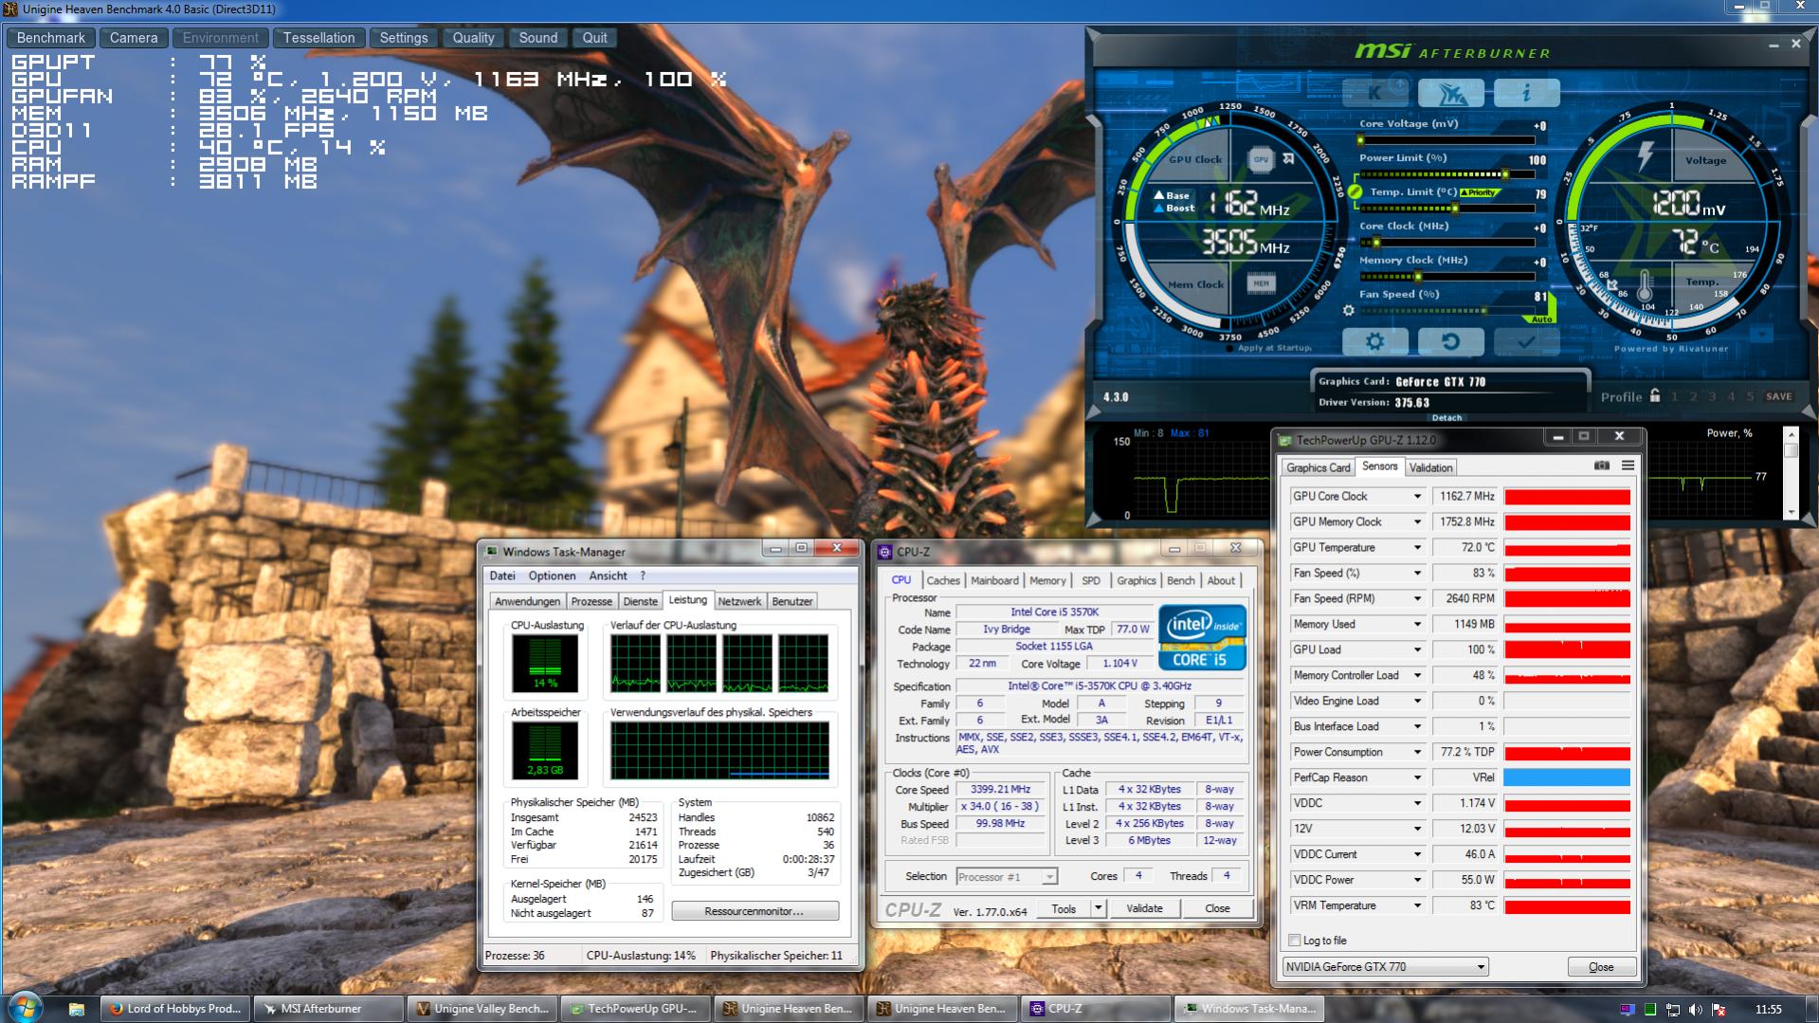The width and height of the screenshot is (1819, 1023).
Task: Apply Afterburner settings with the checkmark button
Action: [1526, 341]
